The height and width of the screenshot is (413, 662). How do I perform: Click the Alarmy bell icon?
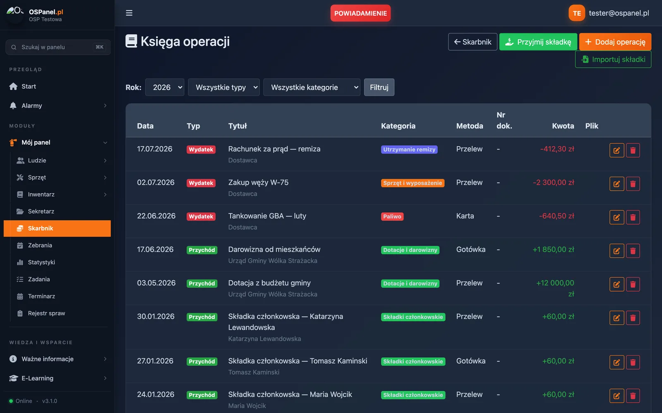pyautogui.click(x=13, y=106)
